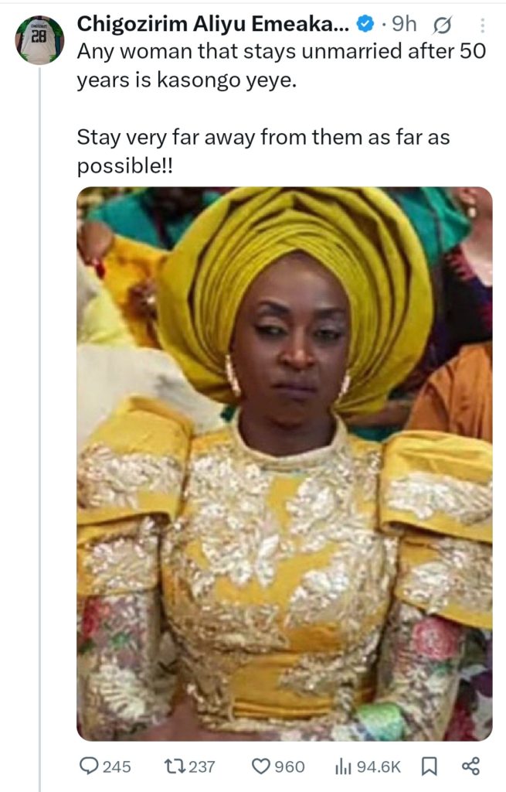Screen dimensions: 506x792
Task: Toggle the bookmark icon
Action: (x=429, y=766)
